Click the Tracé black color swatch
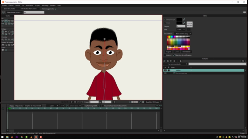 point(179,23)
